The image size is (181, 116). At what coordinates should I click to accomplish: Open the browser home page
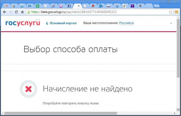tap(22, 12)
